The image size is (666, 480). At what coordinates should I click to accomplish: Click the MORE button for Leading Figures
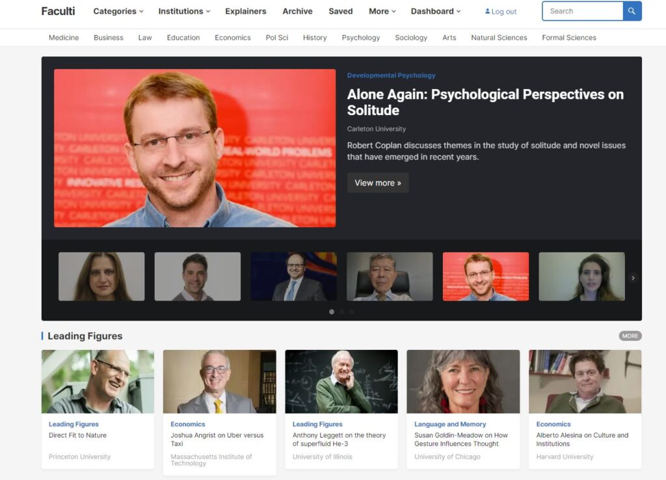(x=630, y=336)
